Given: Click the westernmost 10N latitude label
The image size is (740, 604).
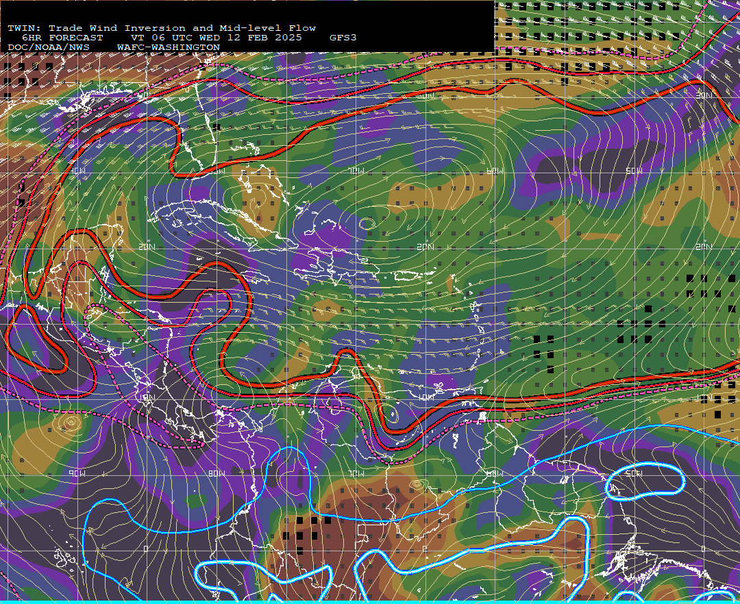Looking at the screenshot, I should coord(147,398).
